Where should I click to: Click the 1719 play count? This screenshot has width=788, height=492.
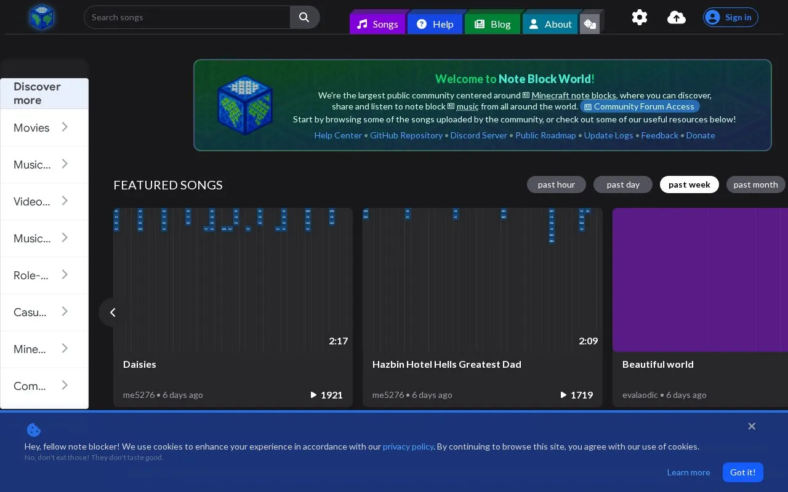pyautogui.click(x=576, y=395)
